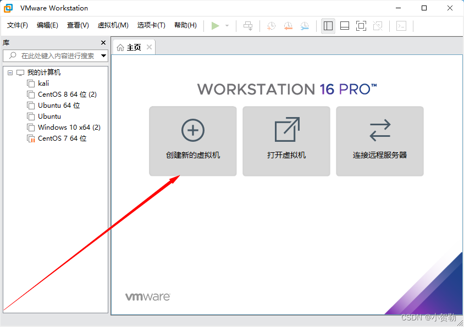
Task: Click Unity mode toolbar icon
Action: tap(378, 26)
